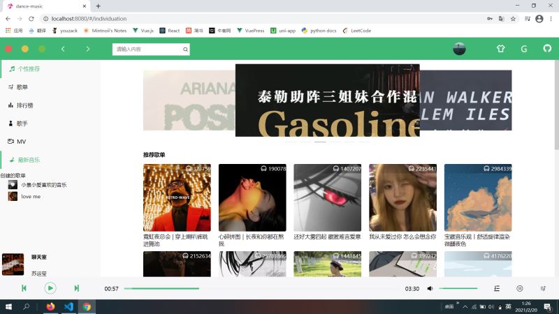Click the G icon in the header
Screen dimensions: 559x314
pos(523,49)
